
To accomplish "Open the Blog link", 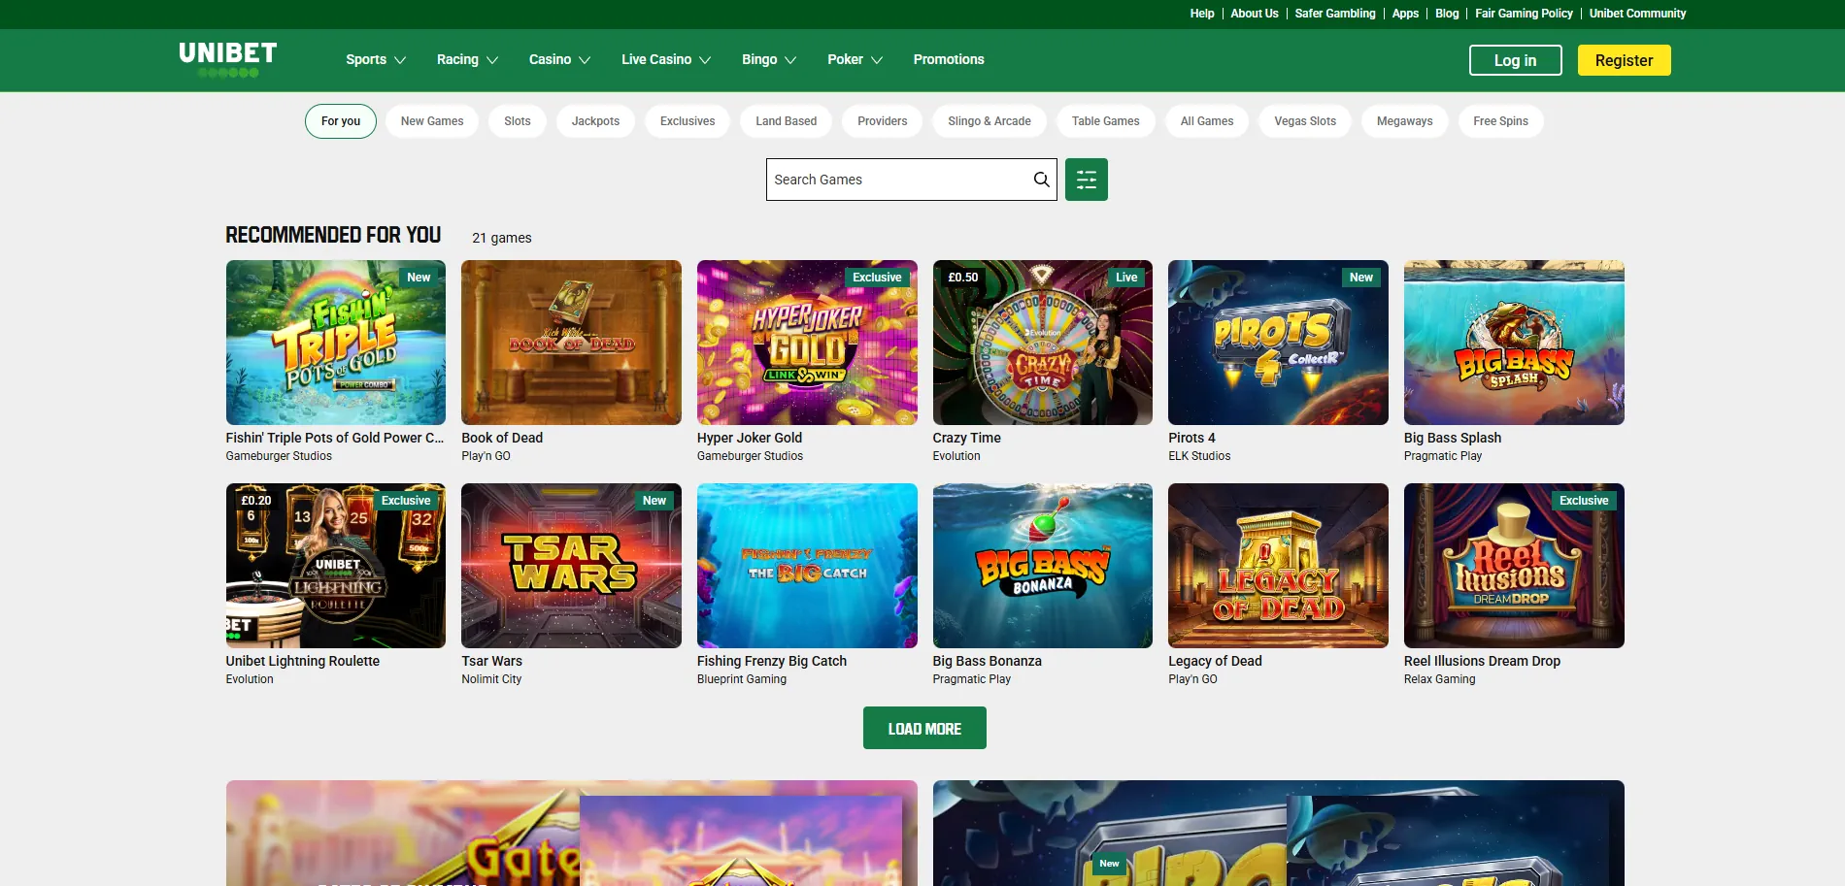I will click(x=1447, y=14).
